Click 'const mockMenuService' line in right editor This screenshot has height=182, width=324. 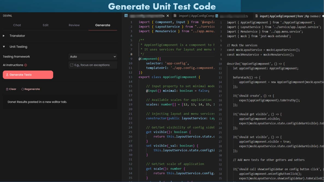[x=260, y=55]
